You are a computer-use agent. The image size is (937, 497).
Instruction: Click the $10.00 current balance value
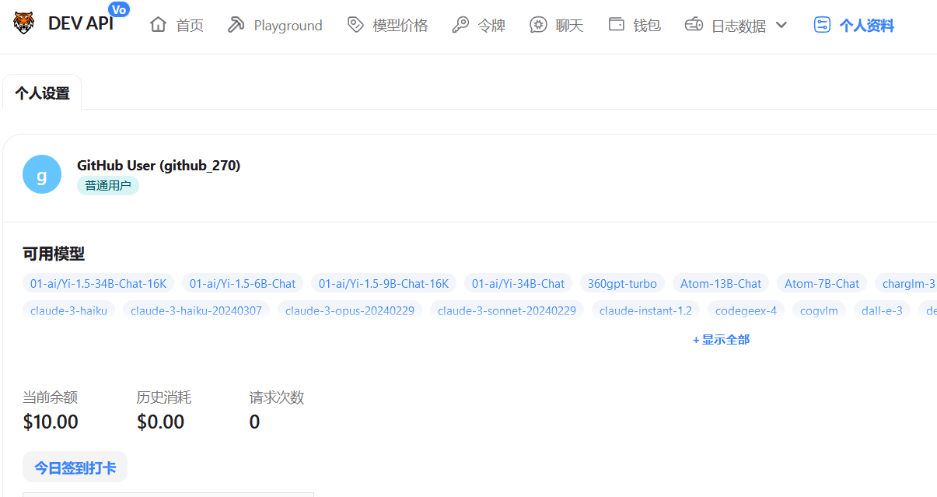[x=51, y=422]
